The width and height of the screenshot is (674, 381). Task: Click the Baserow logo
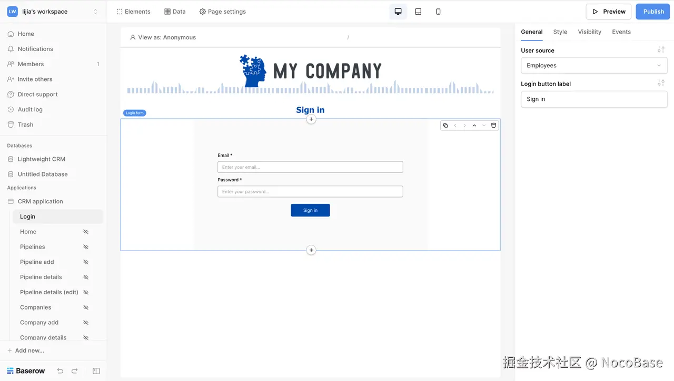[x=26, y=371]
